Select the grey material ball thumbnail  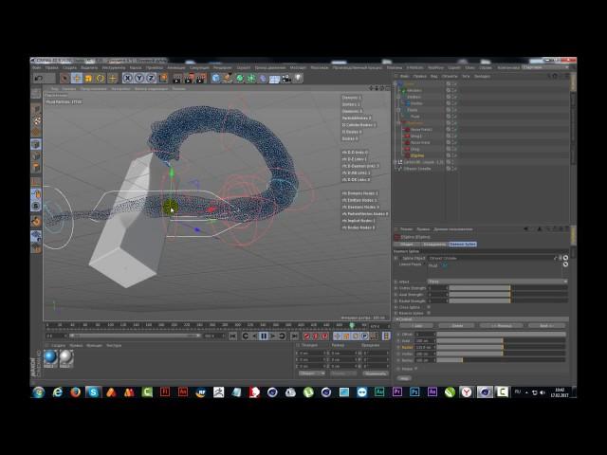(x=66, y=358)
